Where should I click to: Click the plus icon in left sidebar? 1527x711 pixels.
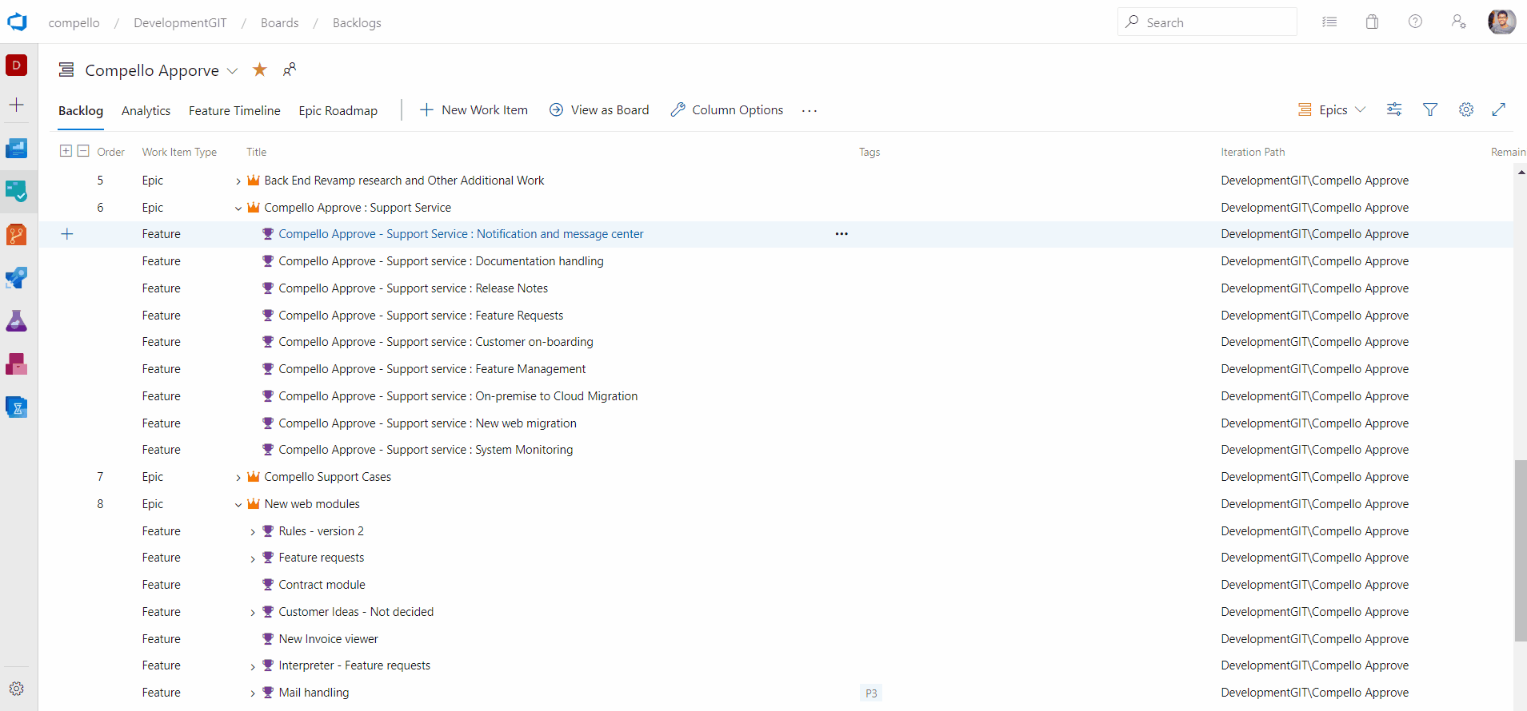point(17,105)
